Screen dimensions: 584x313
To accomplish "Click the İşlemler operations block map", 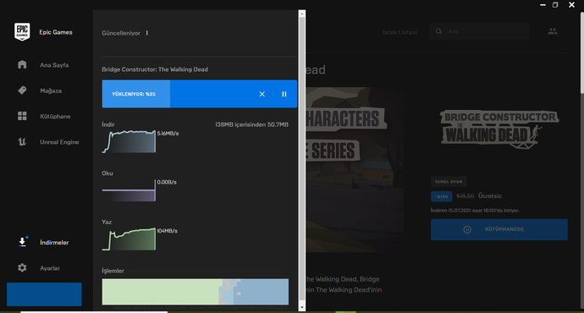I will (x=196, y=292).
